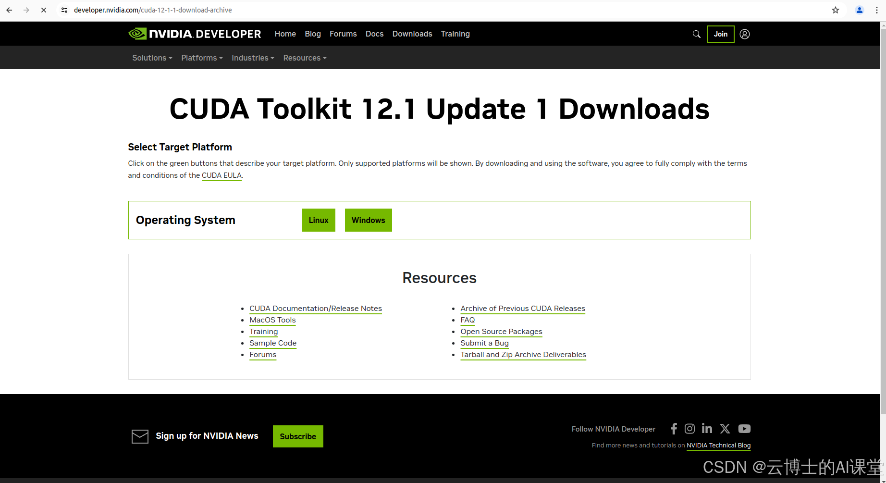Open NVIDIA Developer Instagram icon
Screen dimensions: 886x483
[689, 429]
